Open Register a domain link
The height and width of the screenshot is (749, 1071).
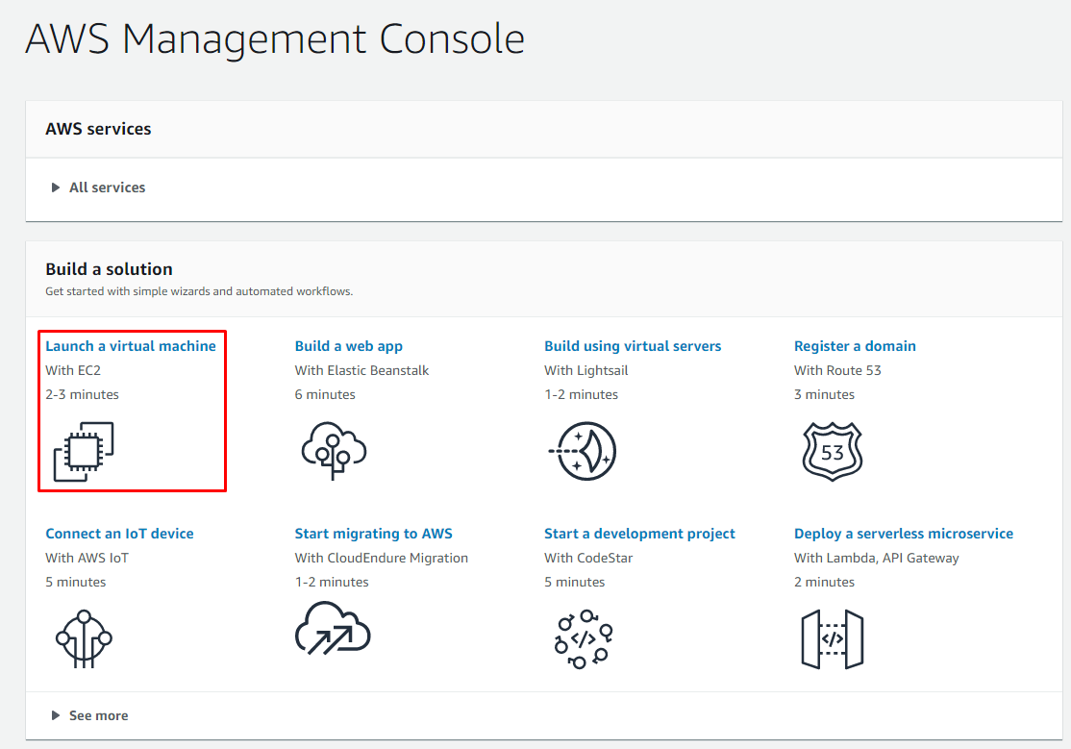[855, 346]
